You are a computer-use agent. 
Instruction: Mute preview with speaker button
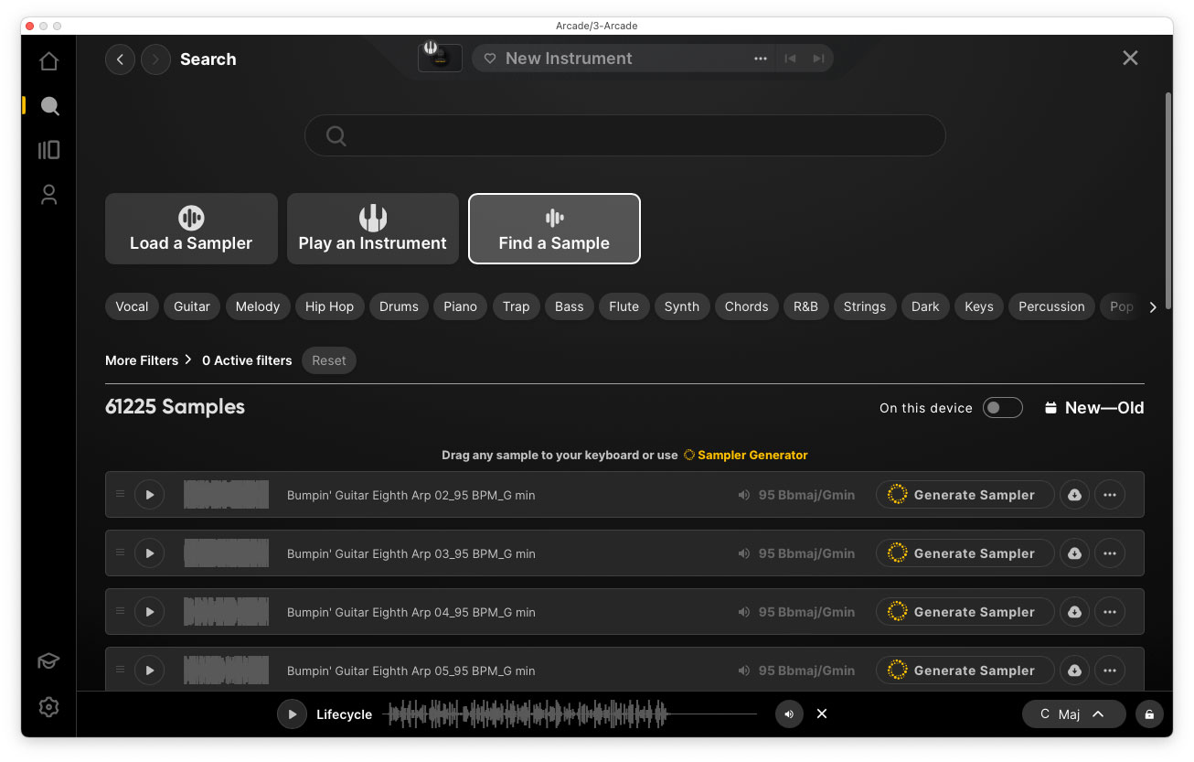pos(789,714)
